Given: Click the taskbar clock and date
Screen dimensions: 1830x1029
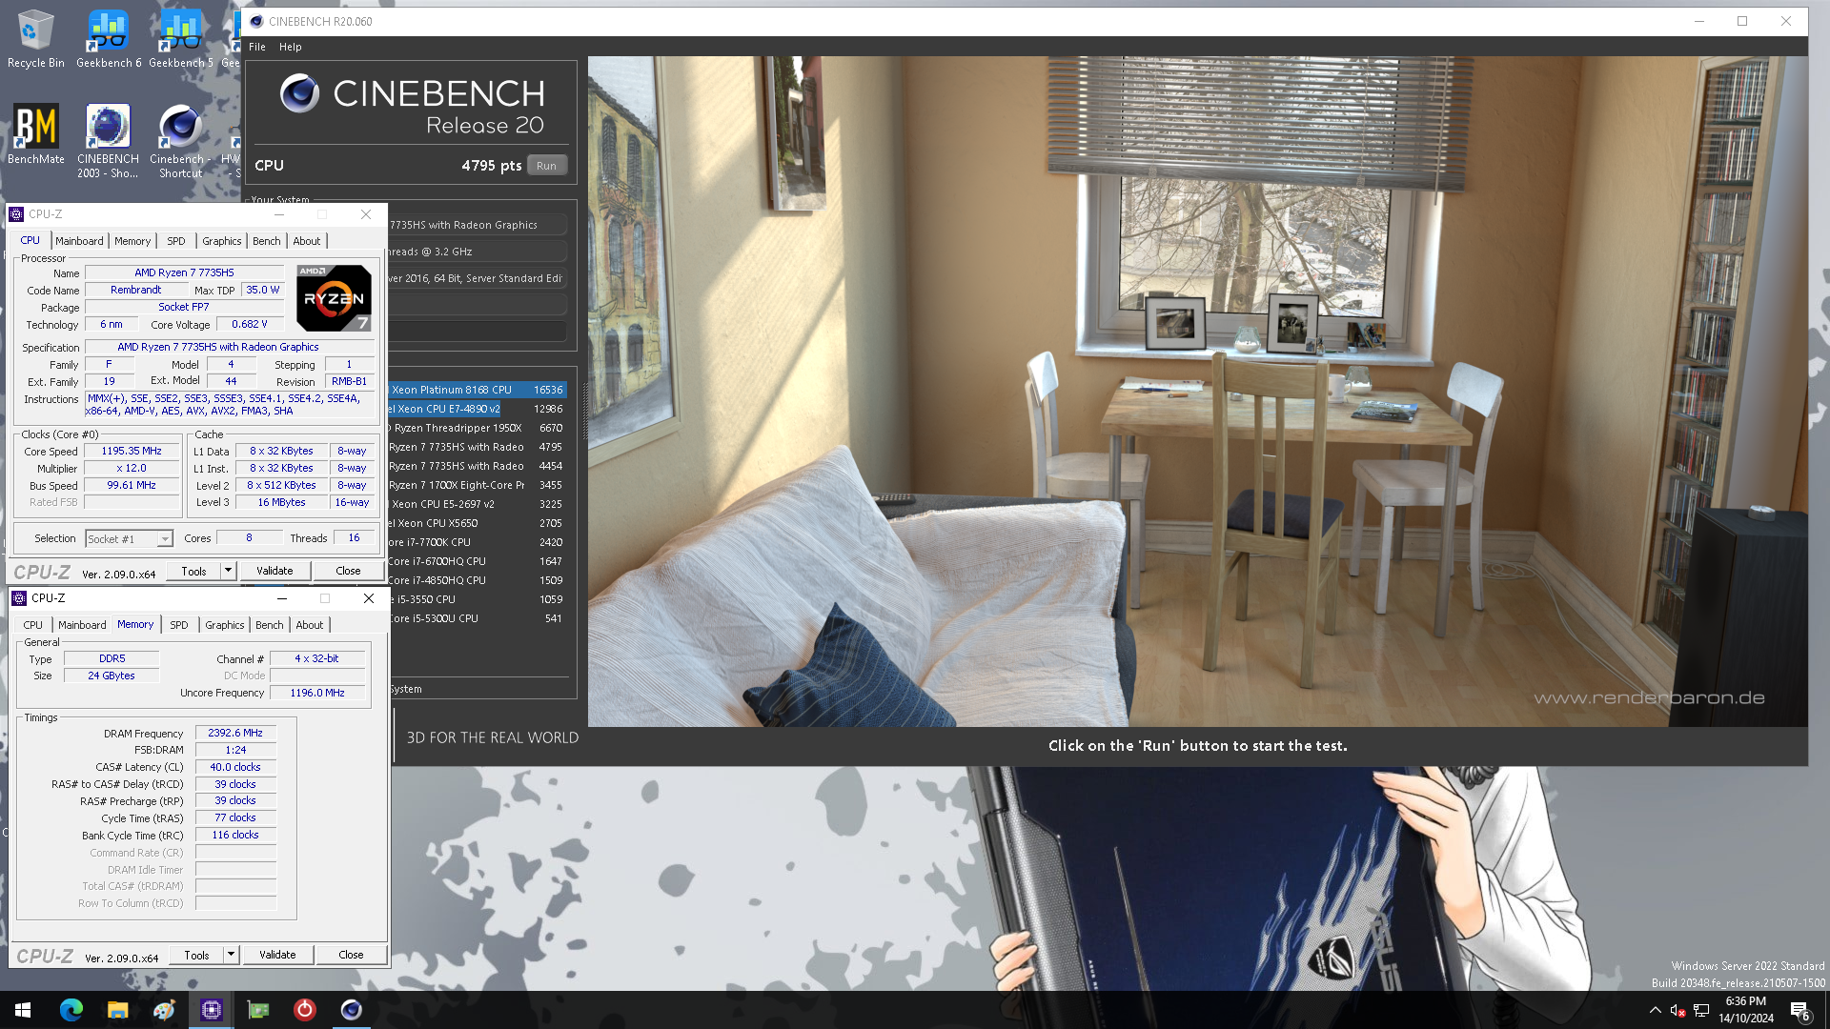Looking at the screenshot, I should pos(1746,1010).
